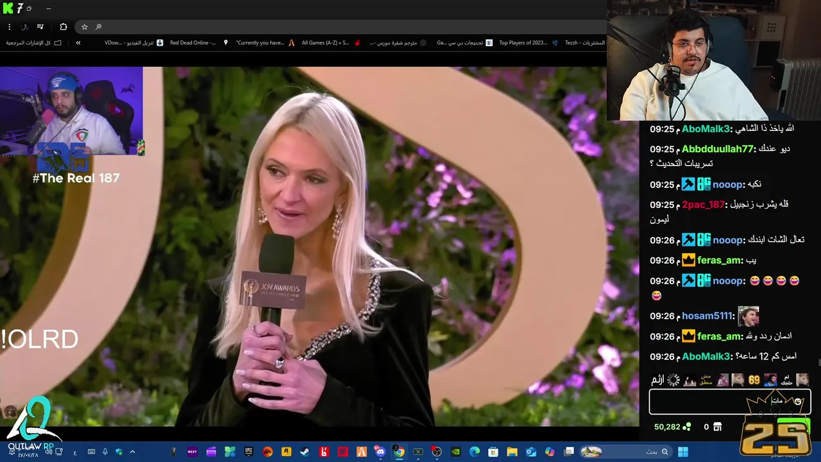
Task: Select the hamster emote at row end
Action: (802, 380)
